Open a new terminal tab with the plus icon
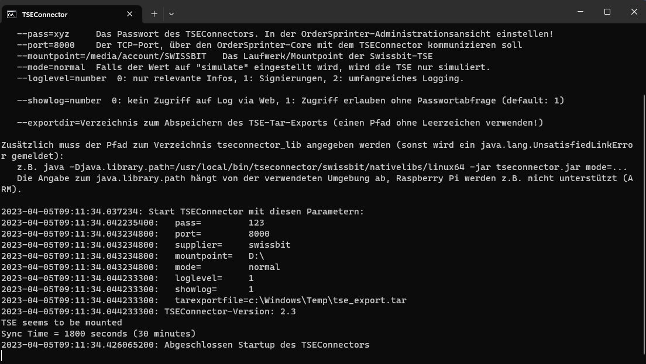The height and width of the screenshot is (364, 646). tap(153, 13)
